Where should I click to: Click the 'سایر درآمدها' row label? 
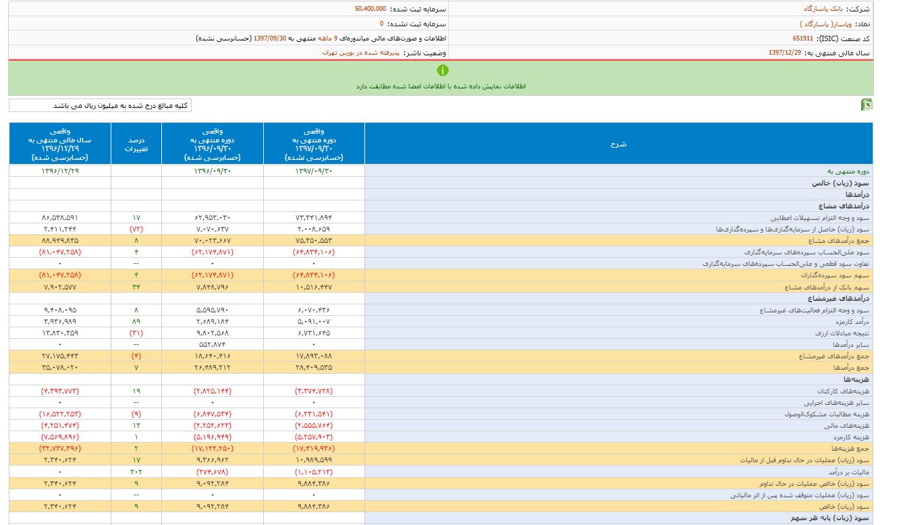(x=852, y=345)
